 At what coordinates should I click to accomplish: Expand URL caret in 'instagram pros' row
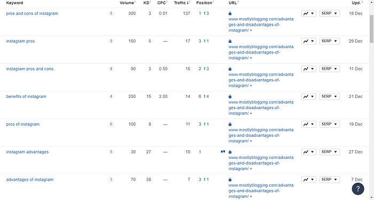click(251, 58)
